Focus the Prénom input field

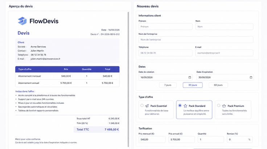165,27
